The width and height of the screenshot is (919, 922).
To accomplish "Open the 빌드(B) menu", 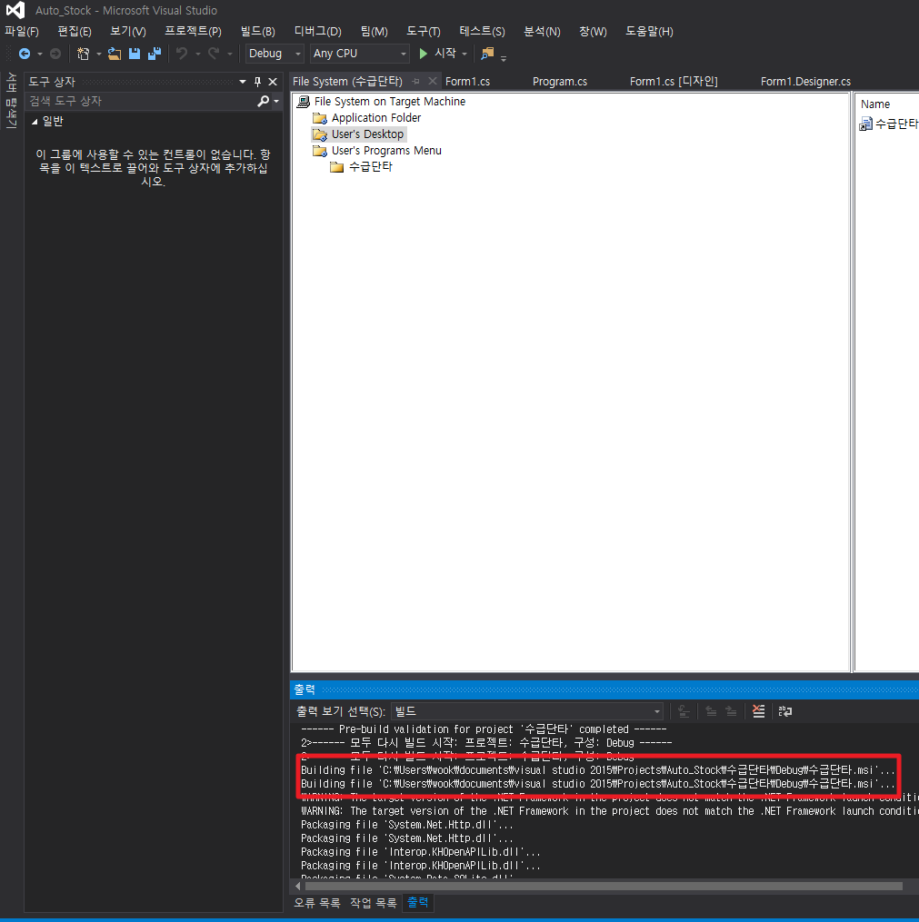I will (257, 32).
